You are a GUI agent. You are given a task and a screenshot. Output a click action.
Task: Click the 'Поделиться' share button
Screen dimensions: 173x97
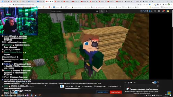click(x=87, y=86)
